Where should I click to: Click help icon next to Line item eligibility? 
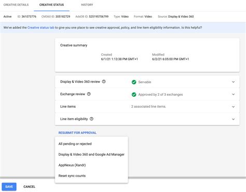click(x=91, y=119)
